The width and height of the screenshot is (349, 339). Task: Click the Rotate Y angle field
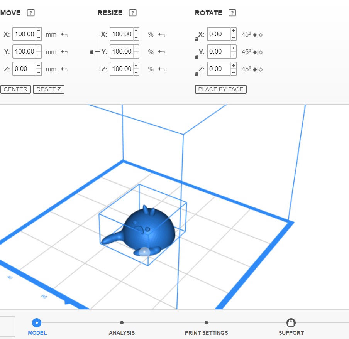pyautogui.click(x=219, y=51)
